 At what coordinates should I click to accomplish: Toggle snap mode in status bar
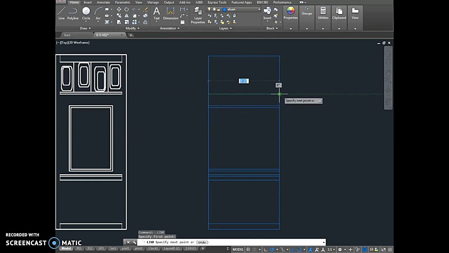pyautogui.click(x=255, y=249)
